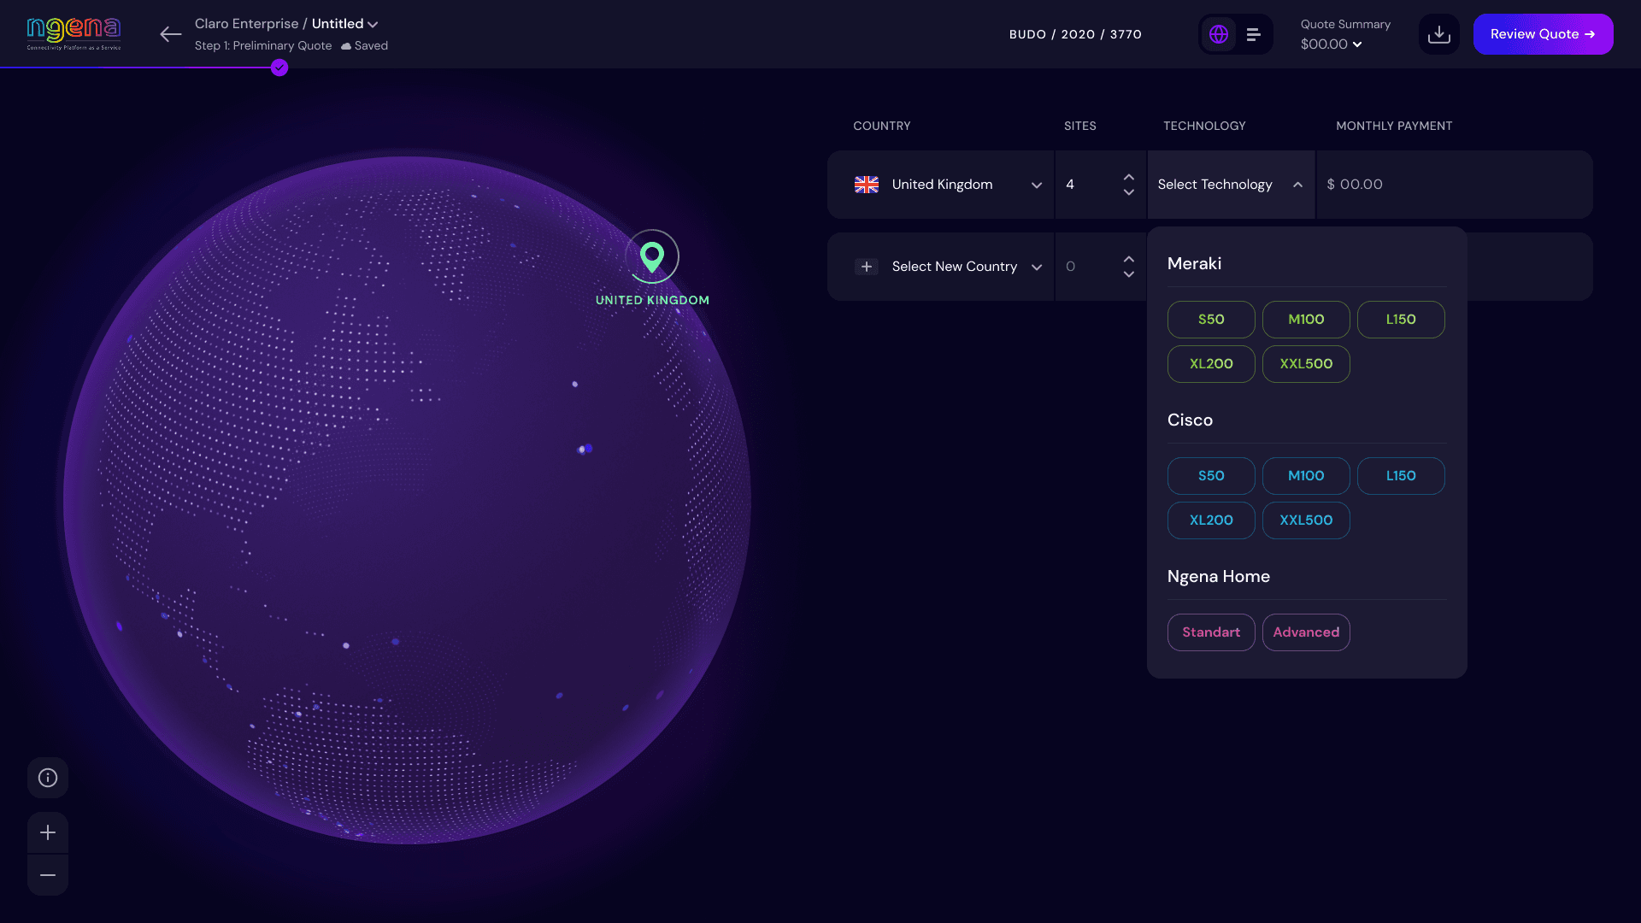Open the info icon button

click(x=48, y=778)
